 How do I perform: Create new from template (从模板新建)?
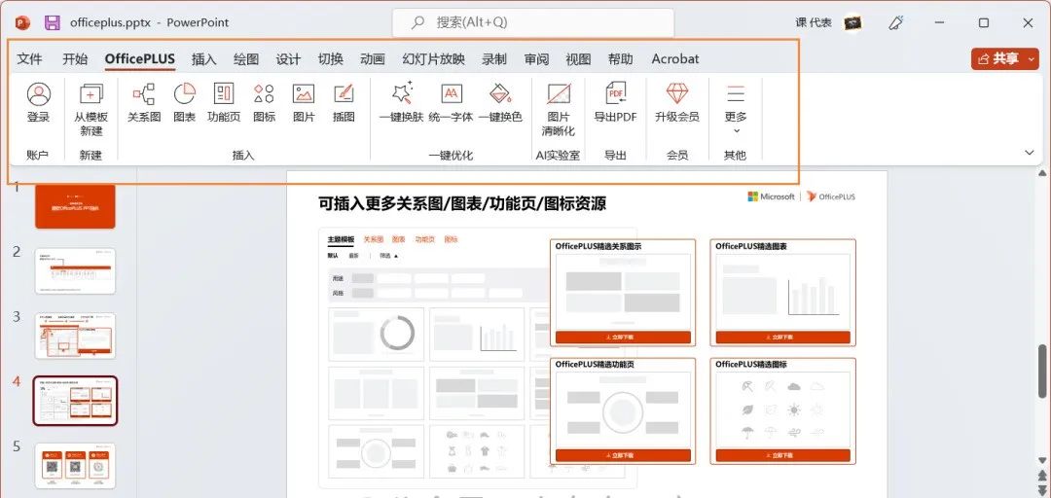[91, 107]
